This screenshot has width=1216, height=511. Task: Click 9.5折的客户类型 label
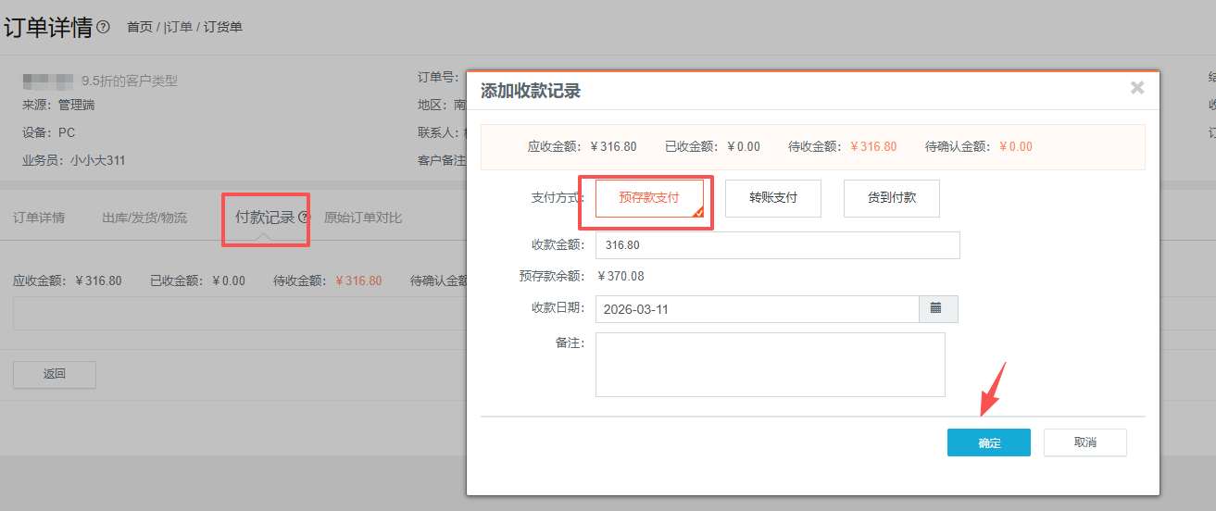click(130, 81)
